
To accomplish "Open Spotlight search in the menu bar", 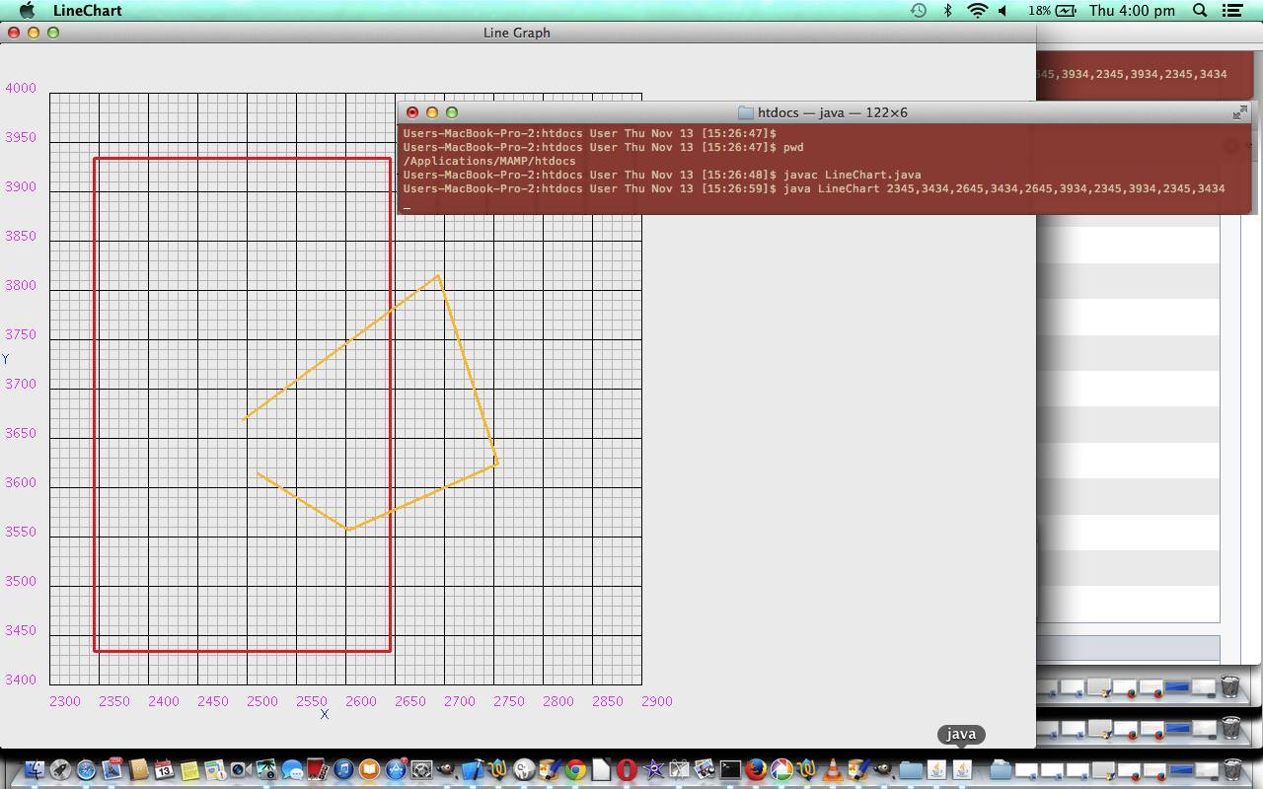I will 1199,11.
